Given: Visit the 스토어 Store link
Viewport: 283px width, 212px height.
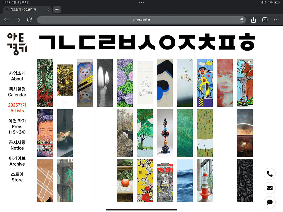Looking at the screenshot, I should pos(17,177).
